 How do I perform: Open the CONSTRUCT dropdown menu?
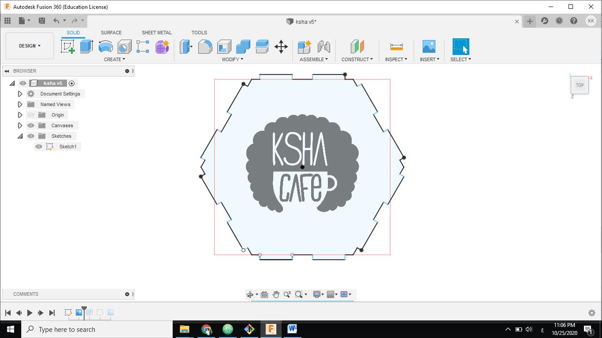[x=357, y=59]
